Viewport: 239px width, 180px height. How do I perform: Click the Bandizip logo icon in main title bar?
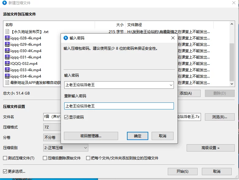click(x=5, y=3)
